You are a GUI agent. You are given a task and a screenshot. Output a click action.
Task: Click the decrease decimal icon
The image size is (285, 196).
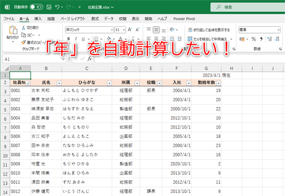(x=277, y=39)
